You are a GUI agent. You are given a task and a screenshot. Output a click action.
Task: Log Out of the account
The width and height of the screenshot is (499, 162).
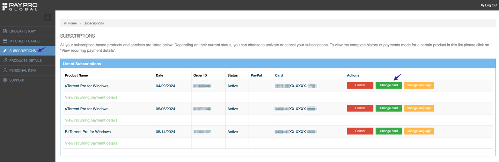[489, 5]
